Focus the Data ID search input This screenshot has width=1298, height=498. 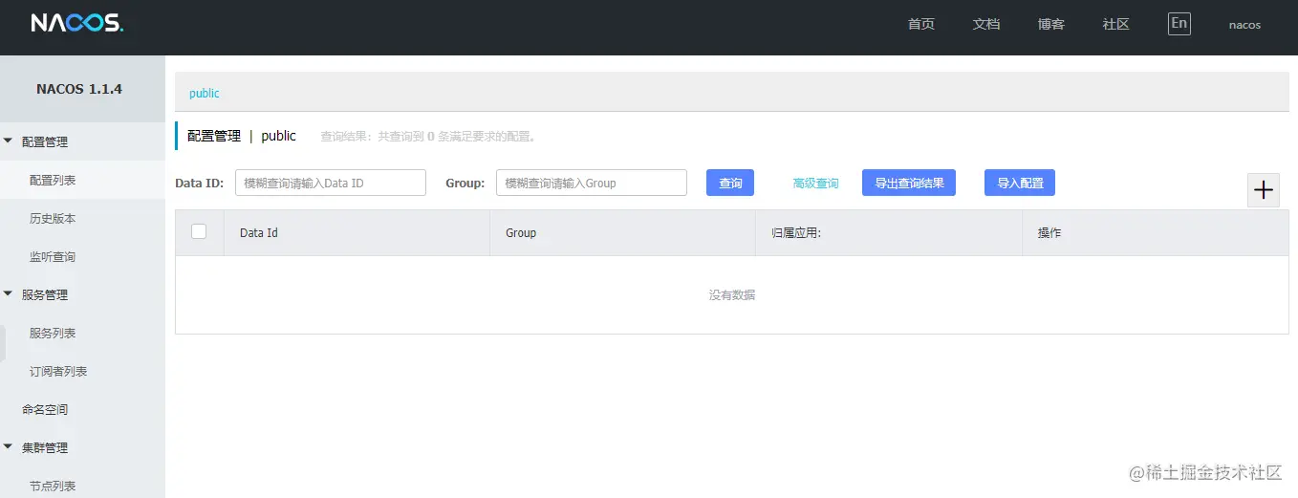[331, 183]
